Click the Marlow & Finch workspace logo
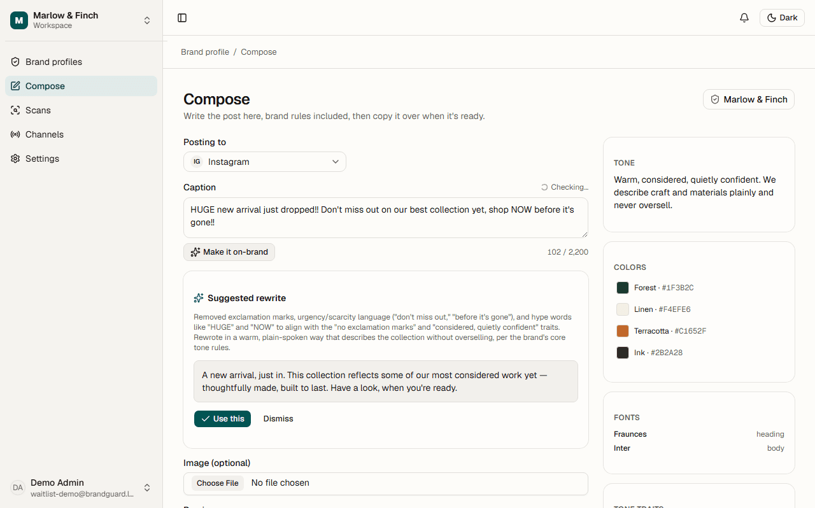The height and width of the screenshot is (508, 815). point(19,20)
